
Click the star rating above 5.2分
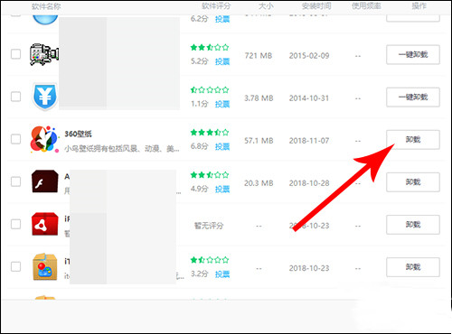210,47
